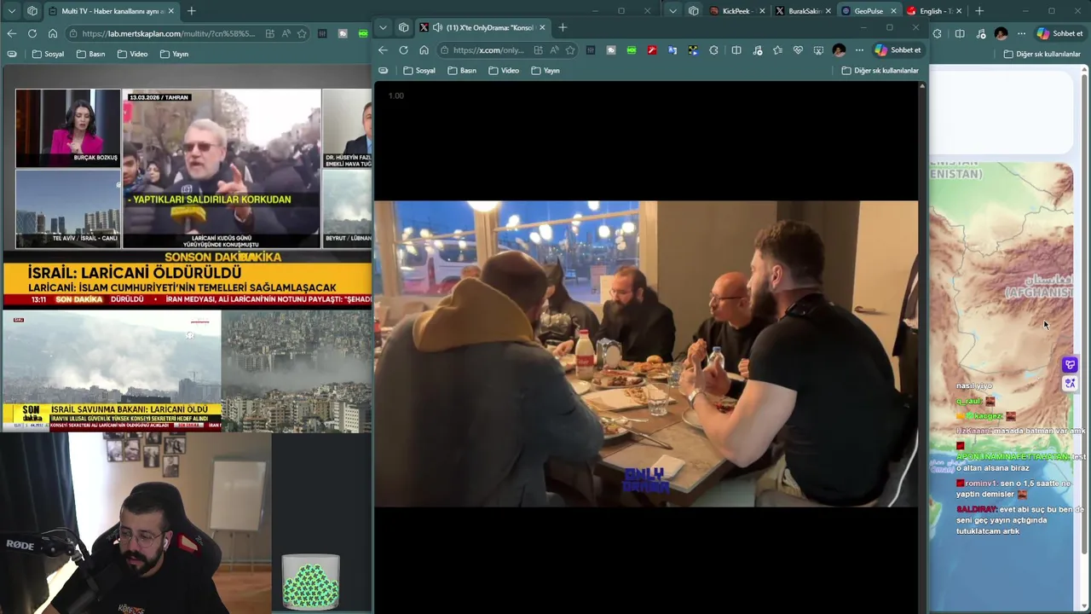Image resolution: width=1091 pixels, height=614 pixels.
Task: Open home page in Multi TV window
Action: tap(52, 33)
